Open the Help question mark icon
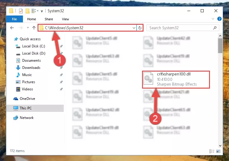The height and width of the screenshot is (161, 229). point(219,19)
